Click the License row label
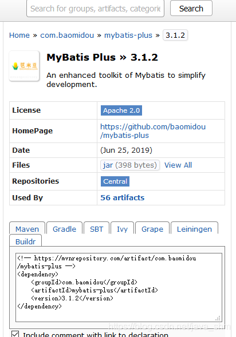The width and height of the screenshot is (236, 337). click(x=26, y=110)
